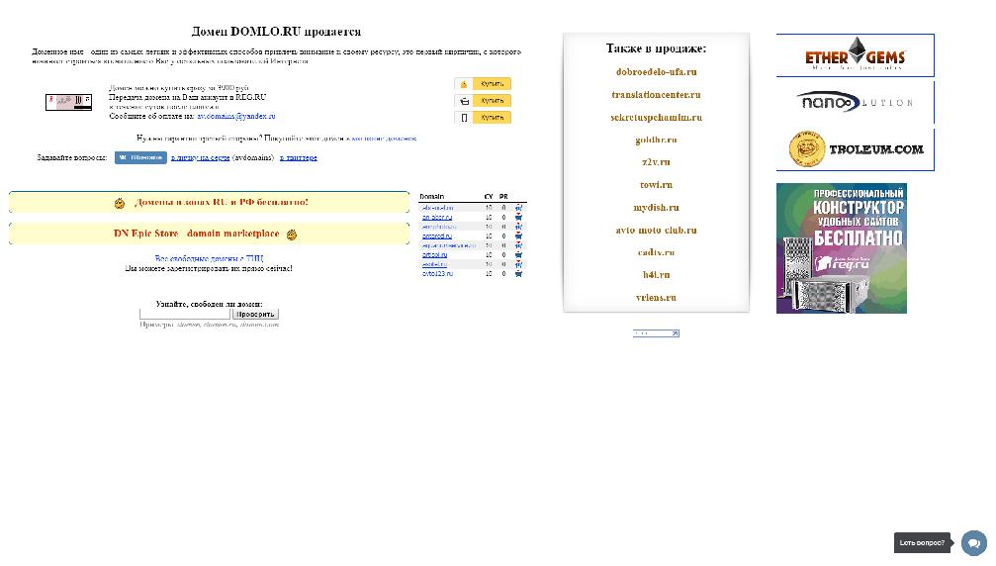Open towi.ru link

tap(656, 185)
